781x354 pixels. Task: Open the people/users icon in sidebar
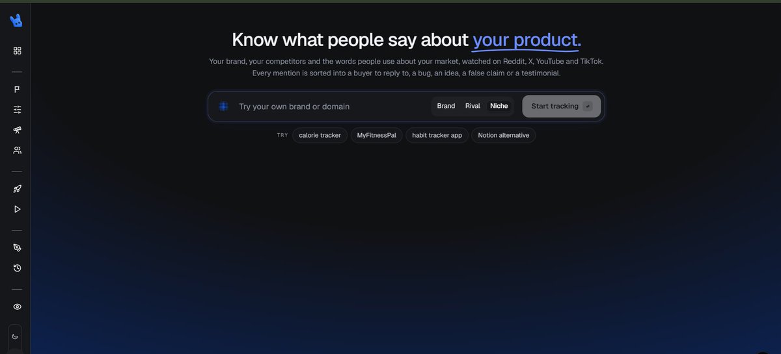tap(18, 150)
